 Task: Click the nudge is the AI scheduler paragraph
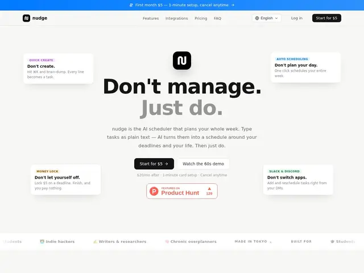182,137
